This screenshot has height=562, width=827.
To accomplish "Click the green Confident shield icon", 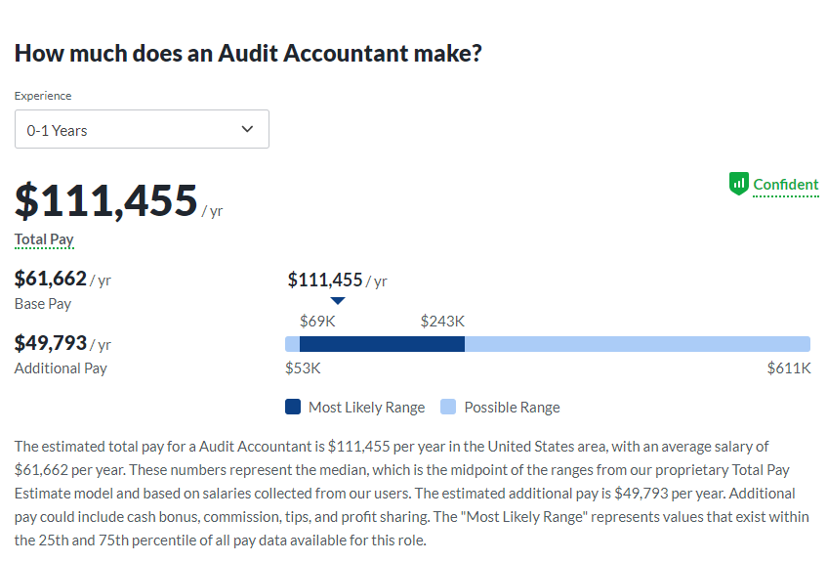I will tap(739, 184).
